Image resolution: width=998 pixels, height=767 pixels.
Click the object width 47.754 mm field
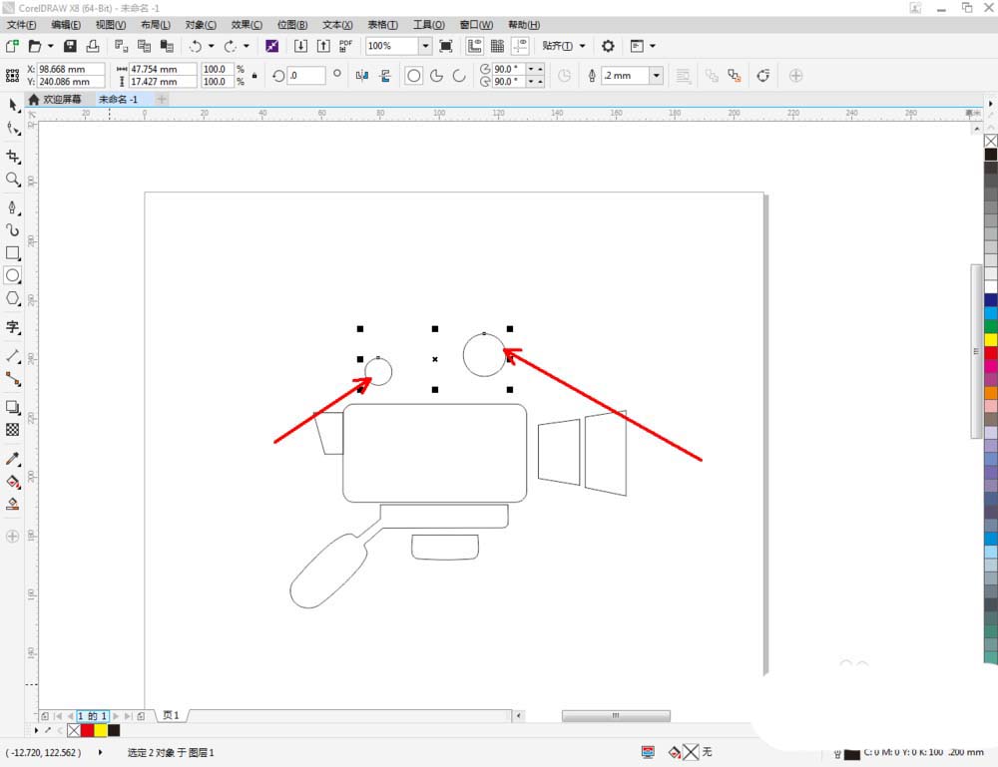click(163, 69)
